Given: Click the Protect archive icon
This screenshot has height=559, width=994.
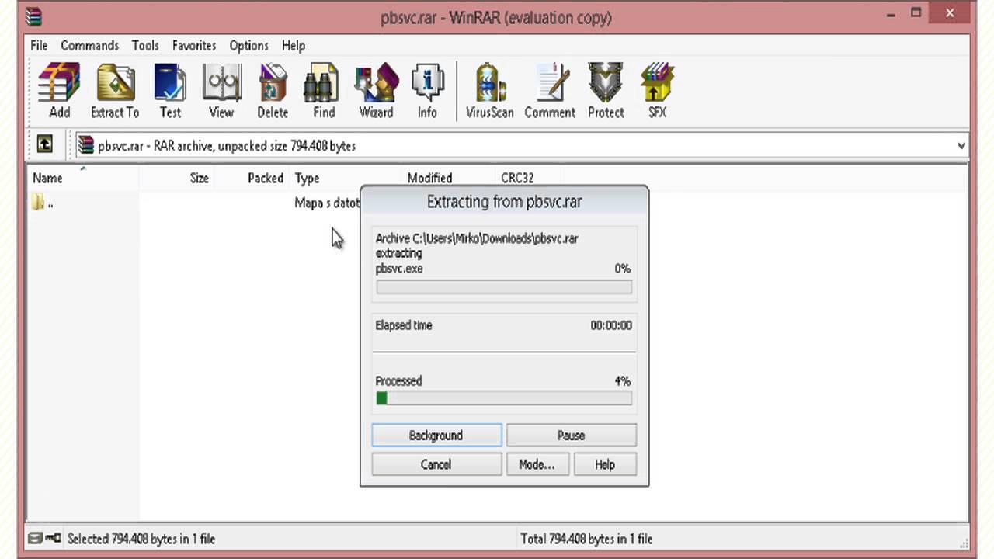Looking at the screenshot, I should (606, 91).
